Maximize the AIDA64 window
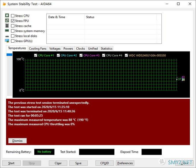This screenshot has width=196, height=168. tap(178, 4)
